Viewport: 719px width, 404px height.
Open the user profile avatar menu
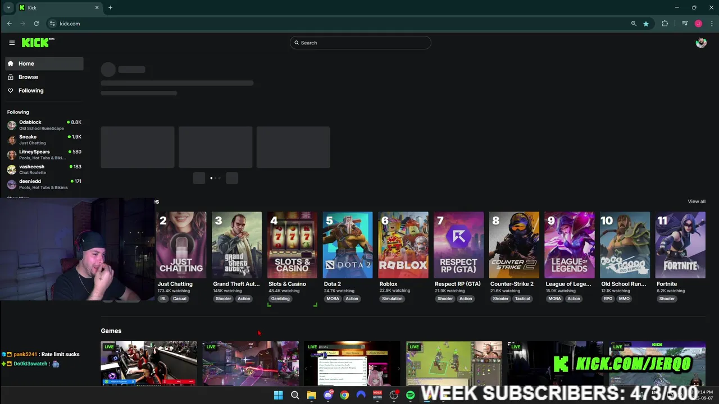(700, 43)
